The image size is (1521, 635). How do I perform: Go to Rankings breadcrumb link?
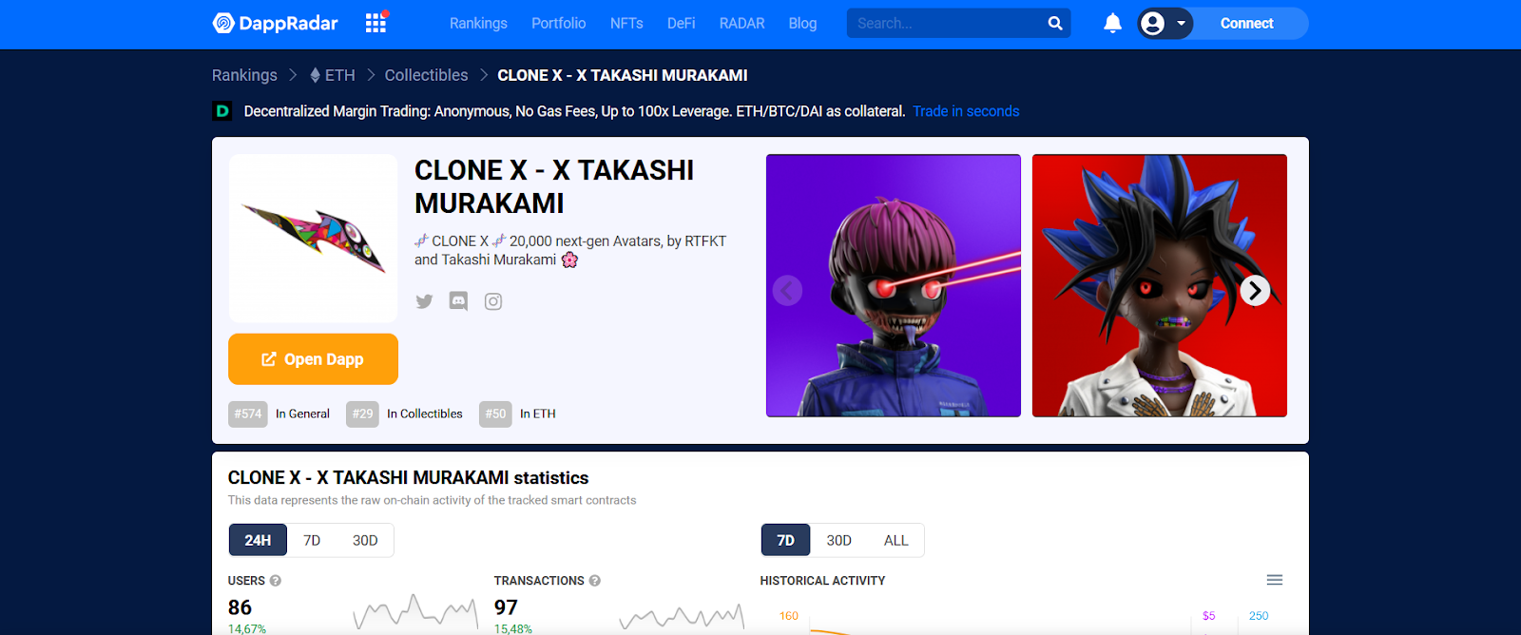pyautogui.click(x=244, y=75)
